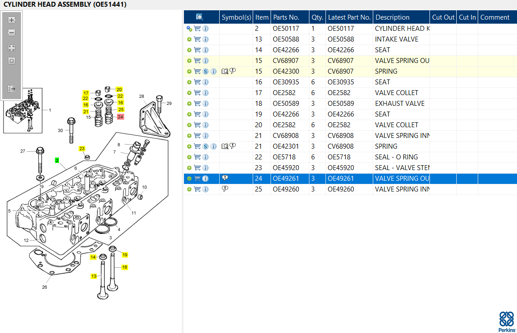Click callout 24 highlighted in red
Viewport: 517px width, 333px height.
(121, 117)
